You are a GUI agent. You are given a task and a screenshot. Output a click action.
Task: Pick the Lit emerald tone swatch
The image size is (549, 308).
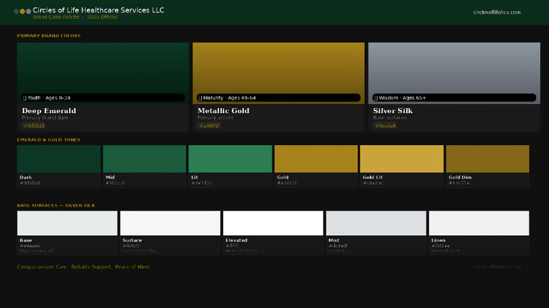tap(230, 159)
